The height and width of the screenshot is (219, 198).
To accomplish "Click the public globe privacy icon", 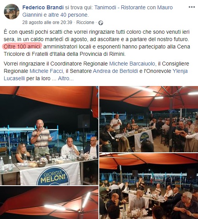I will tap(101, 23).
